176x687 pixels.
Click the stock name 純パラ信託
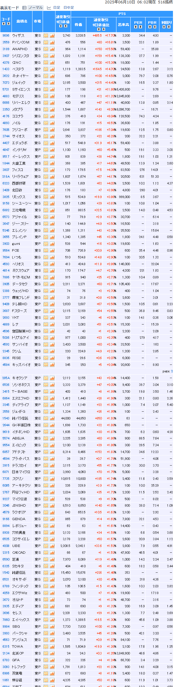tap(20, 418)
